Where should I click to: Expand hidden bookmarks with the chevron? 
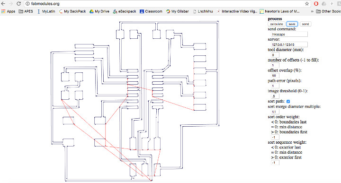(312, 11)
